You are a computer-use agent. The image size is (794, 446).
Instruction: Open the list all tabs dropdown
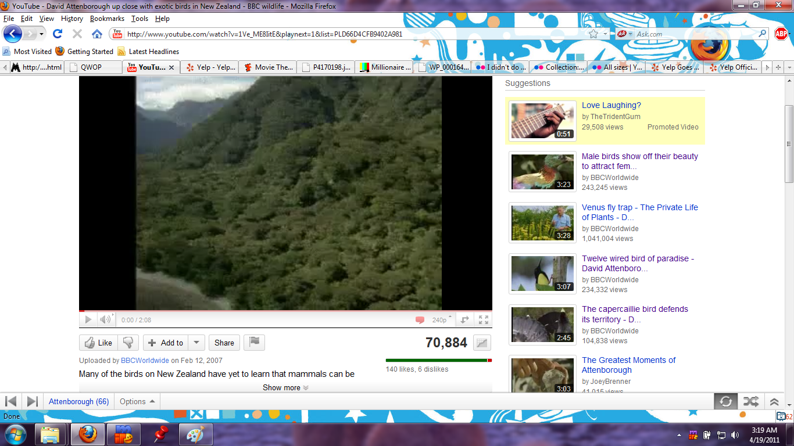coord(789,67)
